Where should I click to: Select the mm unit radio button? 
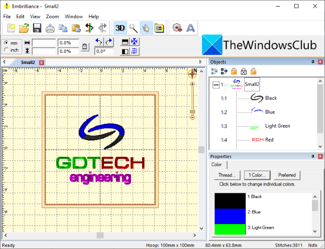[x=6, y=43]
